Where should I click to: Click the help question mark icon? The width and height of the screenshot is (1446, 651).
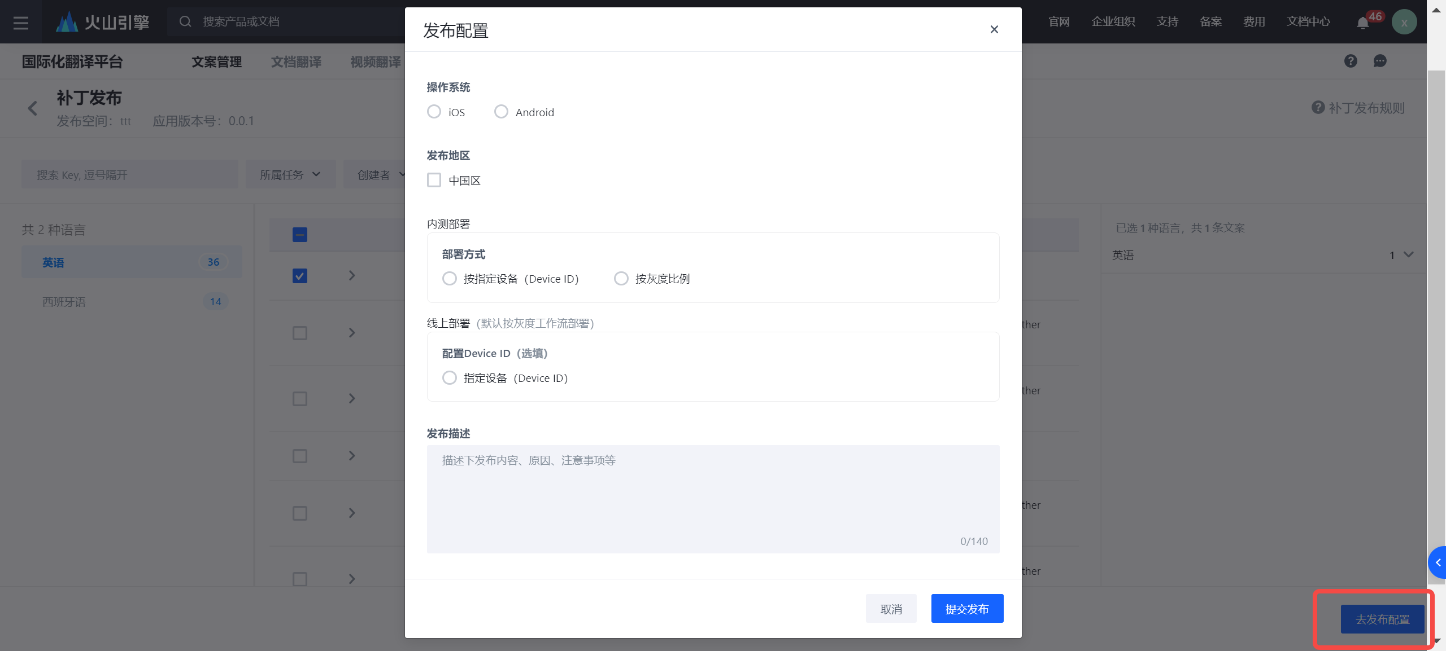click(1351, 61)
